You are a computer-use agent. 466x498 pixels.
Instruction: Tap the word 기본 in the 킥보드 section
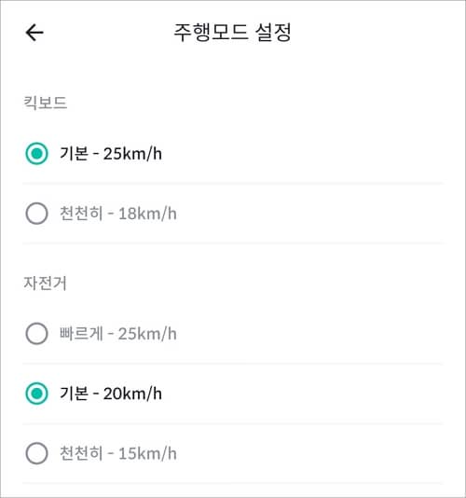point(74,154)
